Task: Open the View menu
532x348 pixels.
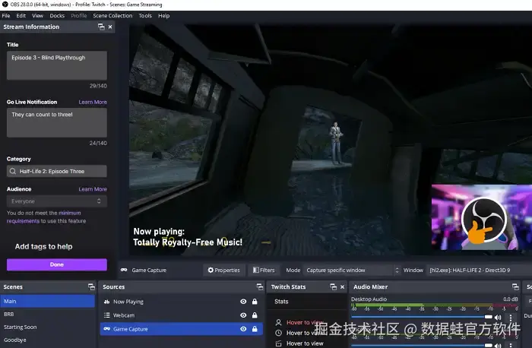Action: (x=37, y=16)
